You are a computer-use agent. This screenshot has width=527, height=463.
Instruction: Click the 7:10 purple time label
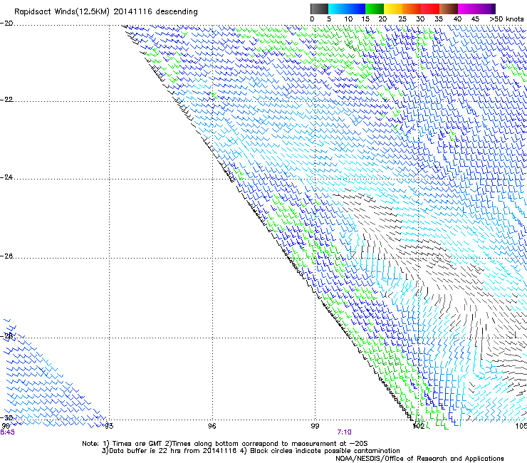pos(345,432)
